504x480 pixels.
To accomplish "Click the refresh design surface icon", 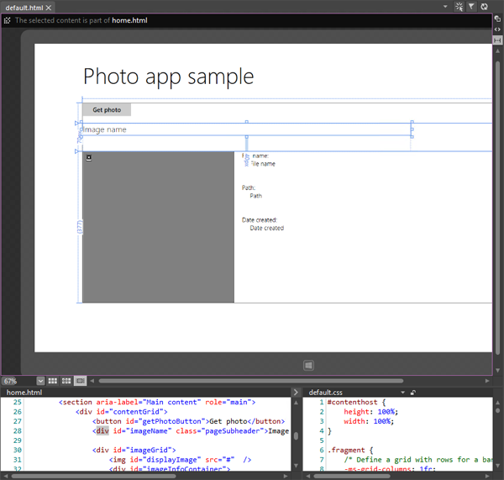I will pyautogui.click(x=485, y=7).
